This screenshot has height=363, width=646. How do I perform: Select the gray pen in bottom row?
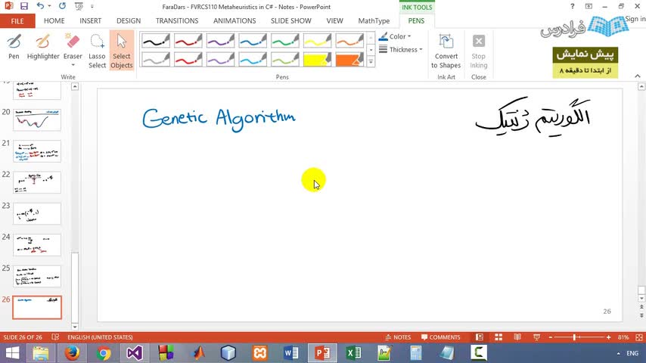(155, 59)
